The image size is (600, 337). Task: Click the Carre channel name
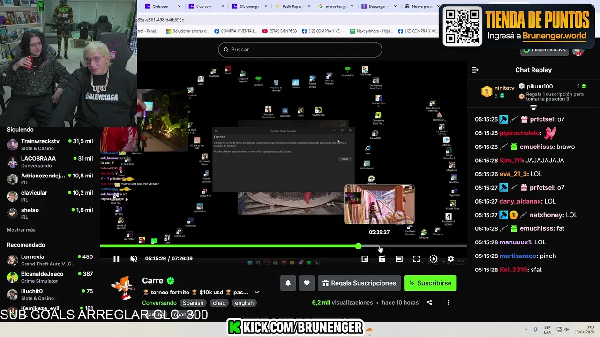click(x=153, y=281)
